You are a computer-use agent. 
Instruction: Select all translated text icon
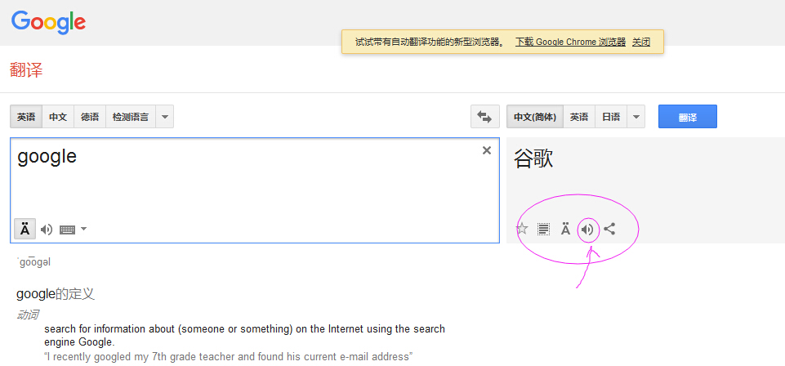pyautogui.click(x=544, y=230)
